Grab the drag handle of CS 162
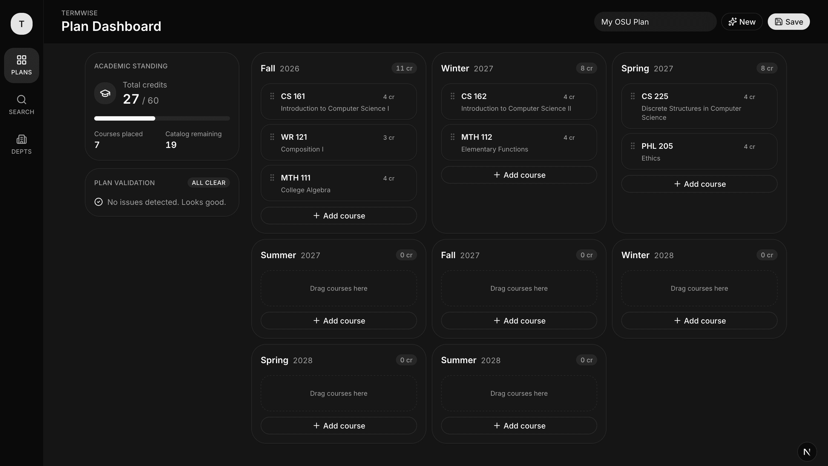The height and width of the screenshot is (466, 828). 452,96
